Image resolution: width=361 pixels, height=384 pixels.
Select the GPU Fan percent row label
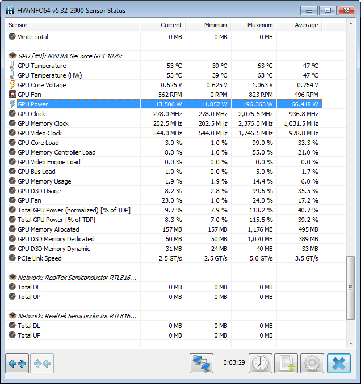click(x=29, y=200)
